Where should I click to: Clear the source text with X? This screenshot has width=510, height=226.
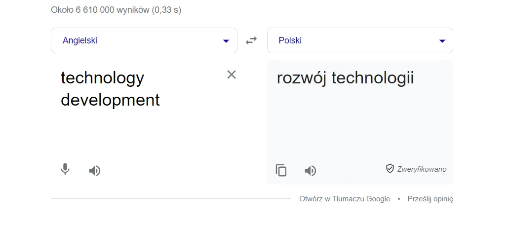point(232,75)
